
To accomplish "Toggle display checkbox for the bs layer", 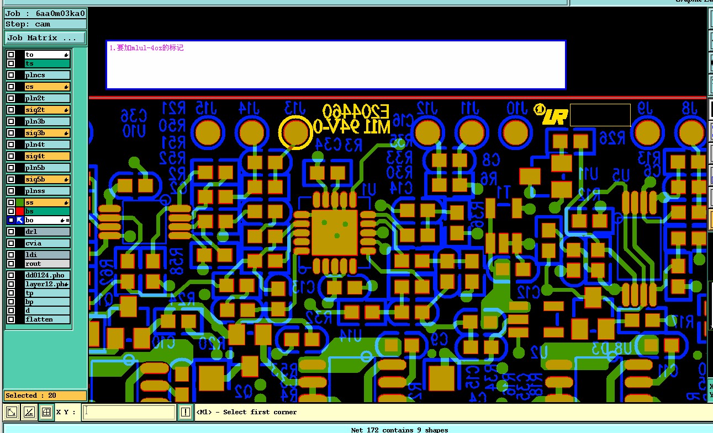I will point(11,211).
